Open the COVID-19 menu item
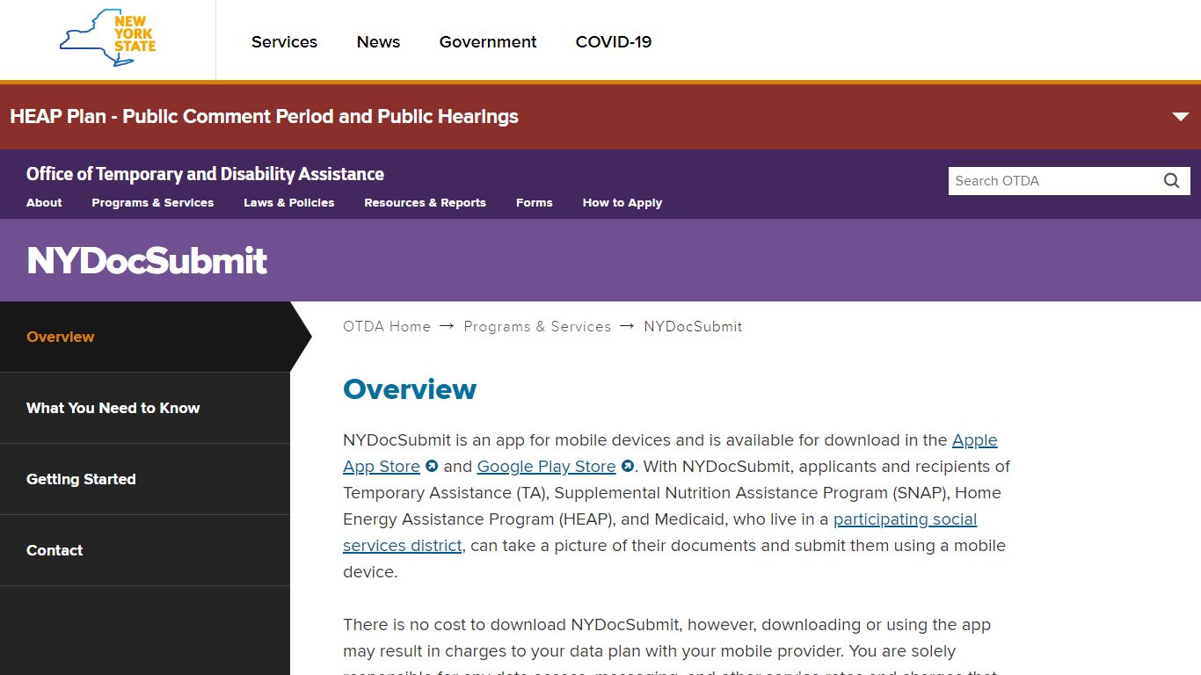 [614, 42]
